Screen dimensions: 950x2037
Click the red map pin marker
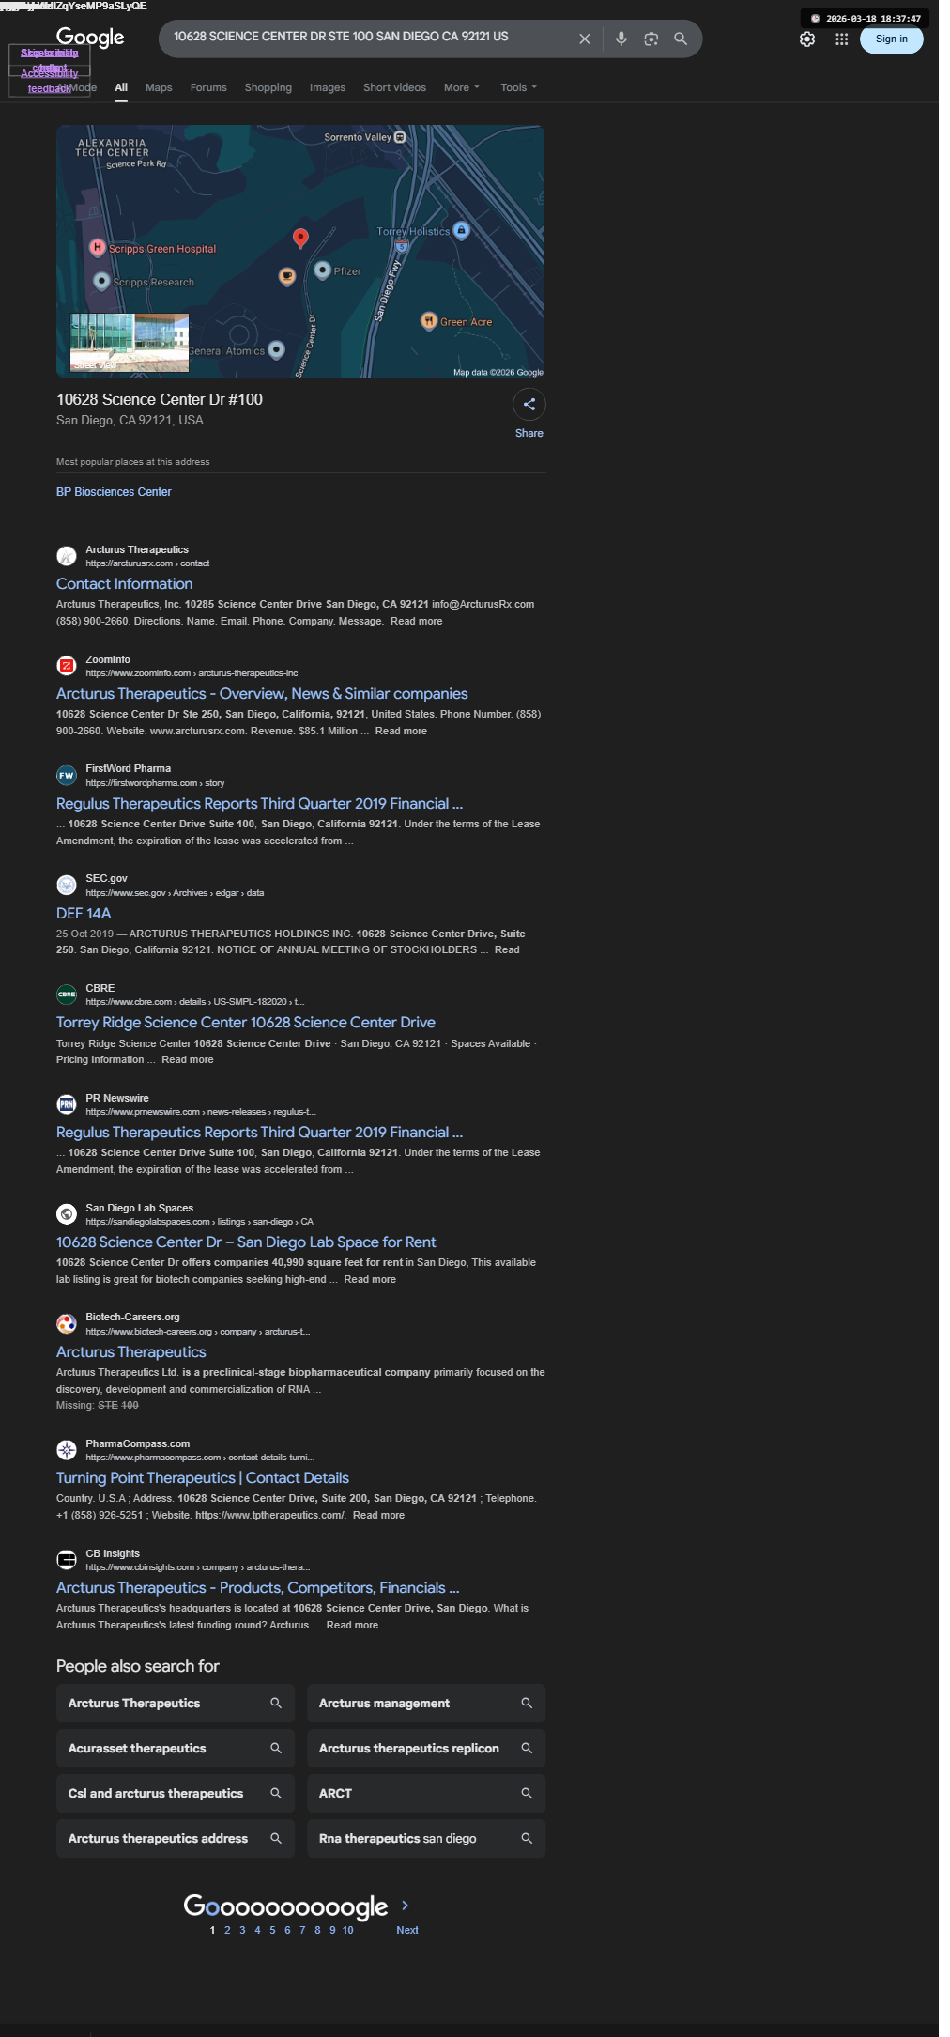(300, 239)
